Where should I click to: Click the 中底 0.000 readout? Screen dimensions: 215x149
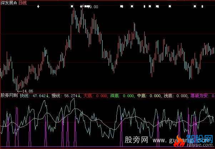point(149,96)
